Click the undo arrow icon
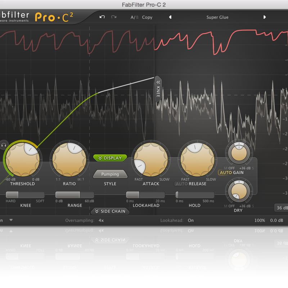The width and height of the screenshot is (288, 288). point(102,17)
